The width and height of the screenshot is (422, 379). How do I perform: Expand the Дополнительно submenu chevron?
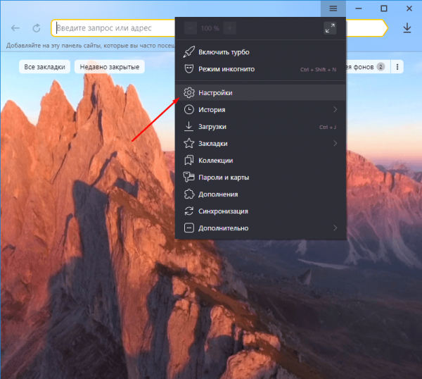pos(335,228)
